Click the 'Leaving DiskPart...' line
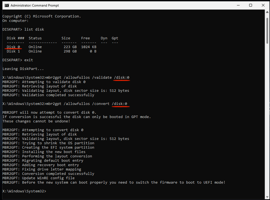The image size is (270, 200). tap(23, 69)
